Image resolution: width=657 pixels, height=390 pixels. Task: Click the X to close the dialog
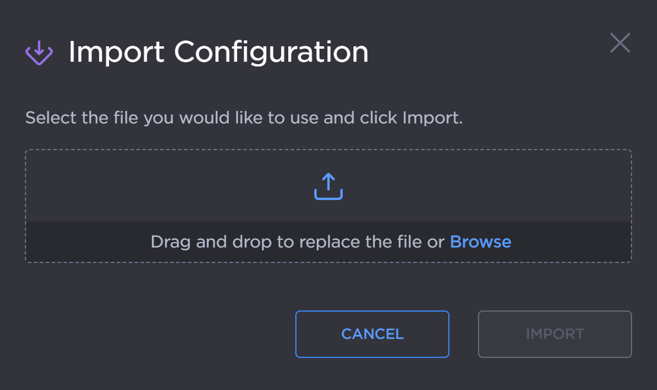[x=620, y=43]
